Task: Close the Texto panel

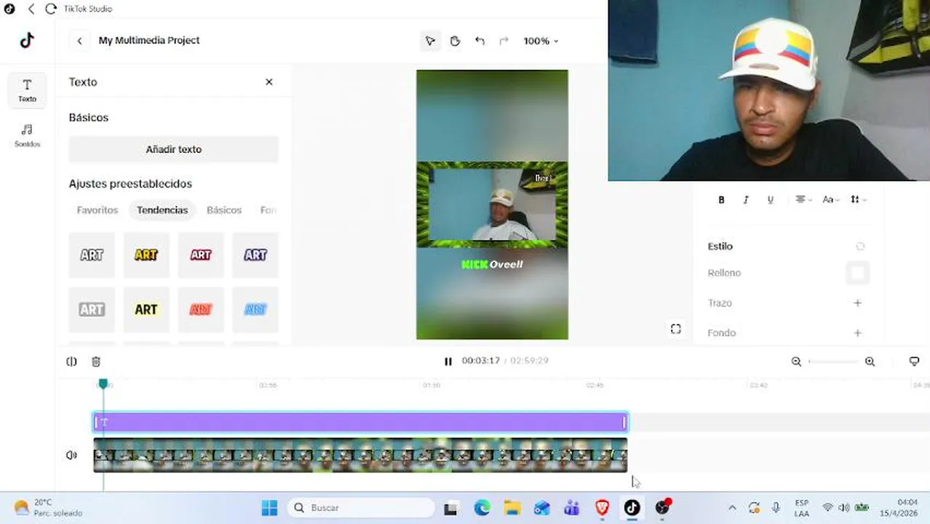Action: pyautogui.click(x=269, y=82)
